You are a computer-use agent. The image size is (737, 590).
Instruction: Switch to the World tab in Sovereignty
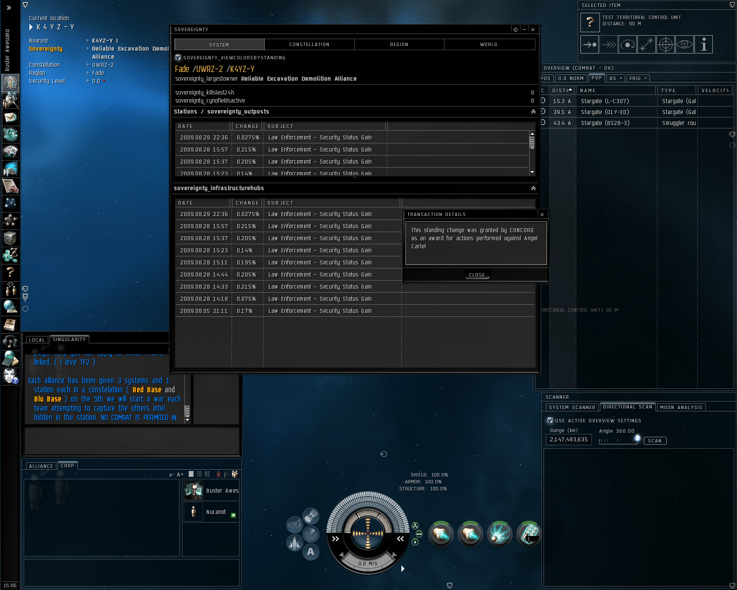[489, 44]
